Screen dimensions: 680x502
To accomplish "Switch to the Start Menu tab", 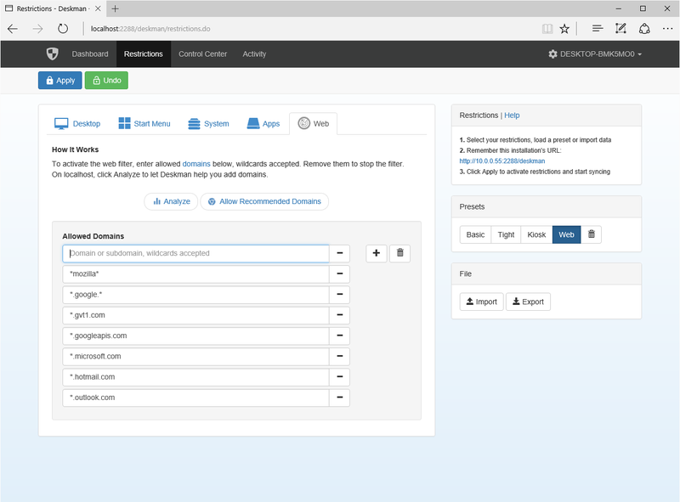I will pyautogui.click(x=144, y=123).
